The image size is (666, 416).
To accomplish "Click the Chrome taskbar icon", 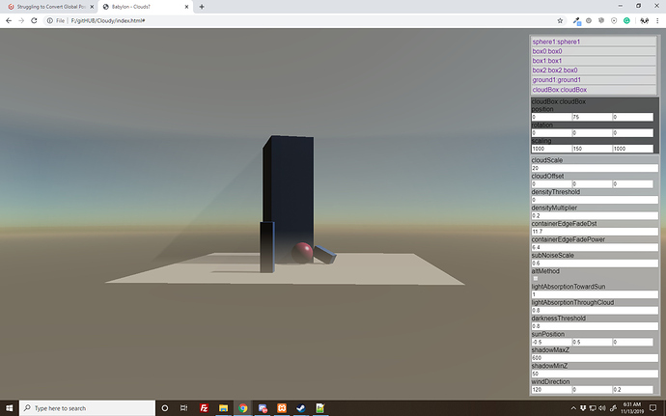I will click(243, 408).
